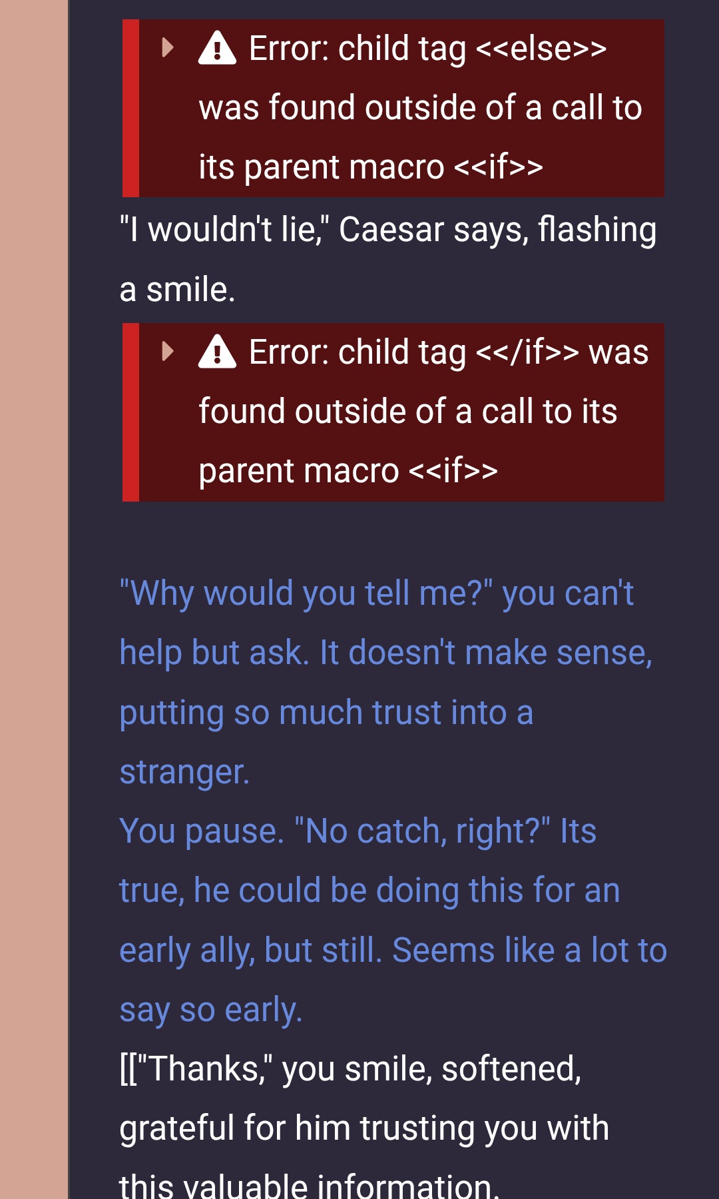Click the word "stranger." in the first link
Viewport: 719px width, 1199px height.
pos(184,772)
